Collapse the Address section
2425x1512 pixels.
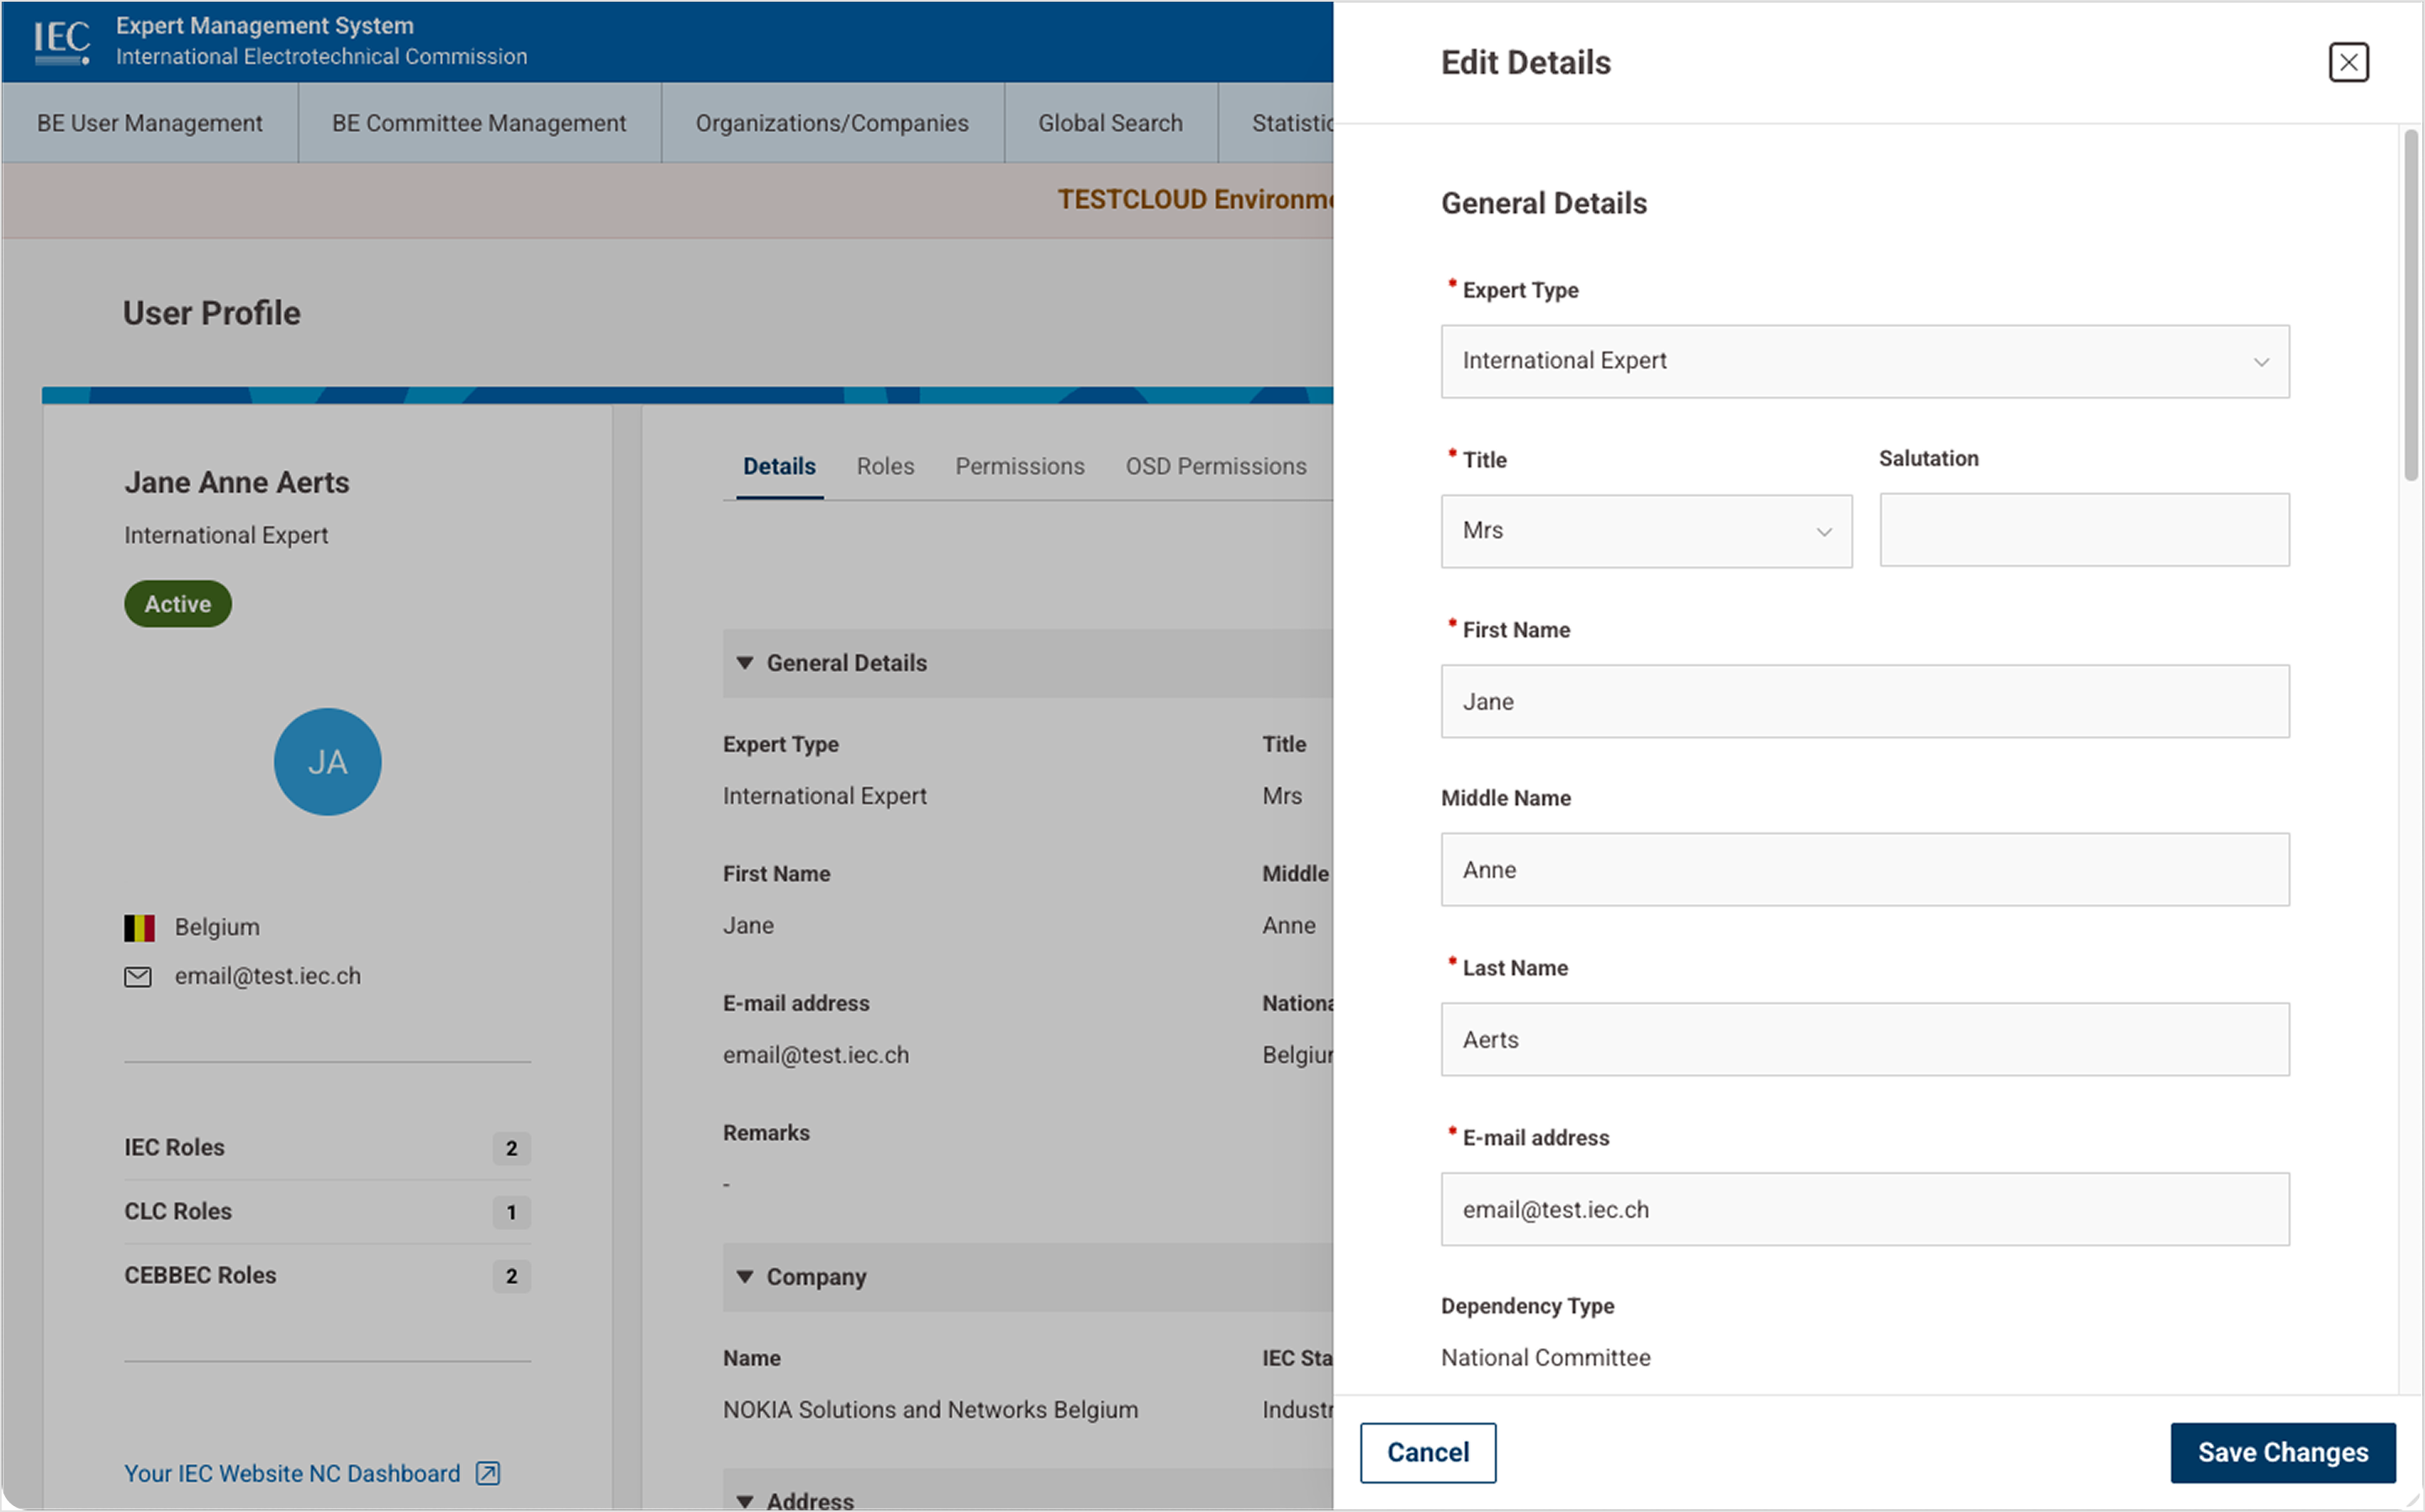pyautogui.click(x=745, y=1499)
